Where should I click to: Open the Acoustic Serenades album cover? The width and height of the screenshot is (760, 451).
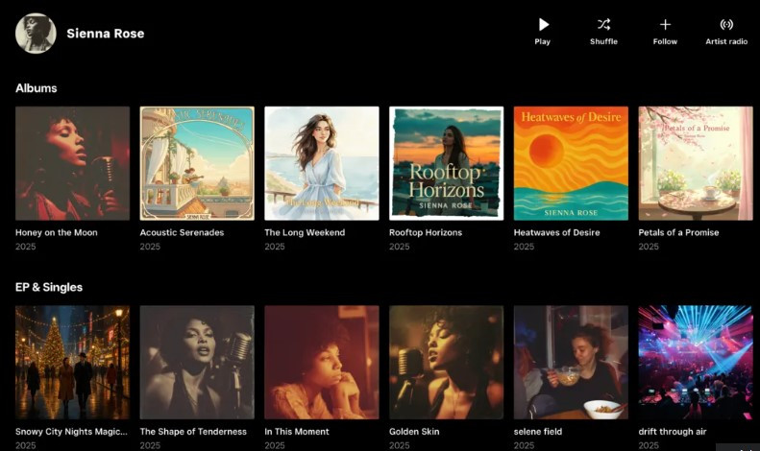(197, 163)
